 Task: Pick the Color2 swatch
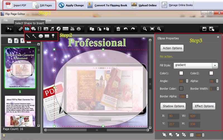(211, 73)
